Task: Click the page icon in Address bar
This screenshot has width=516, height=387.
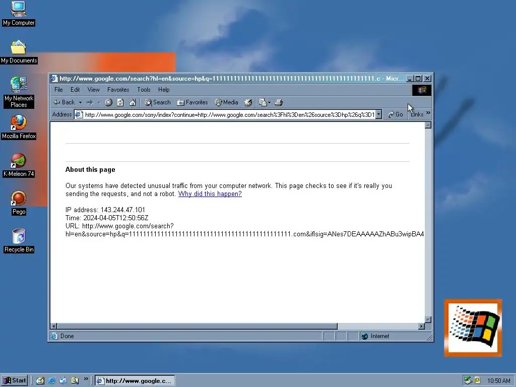Action: point(79,114)
